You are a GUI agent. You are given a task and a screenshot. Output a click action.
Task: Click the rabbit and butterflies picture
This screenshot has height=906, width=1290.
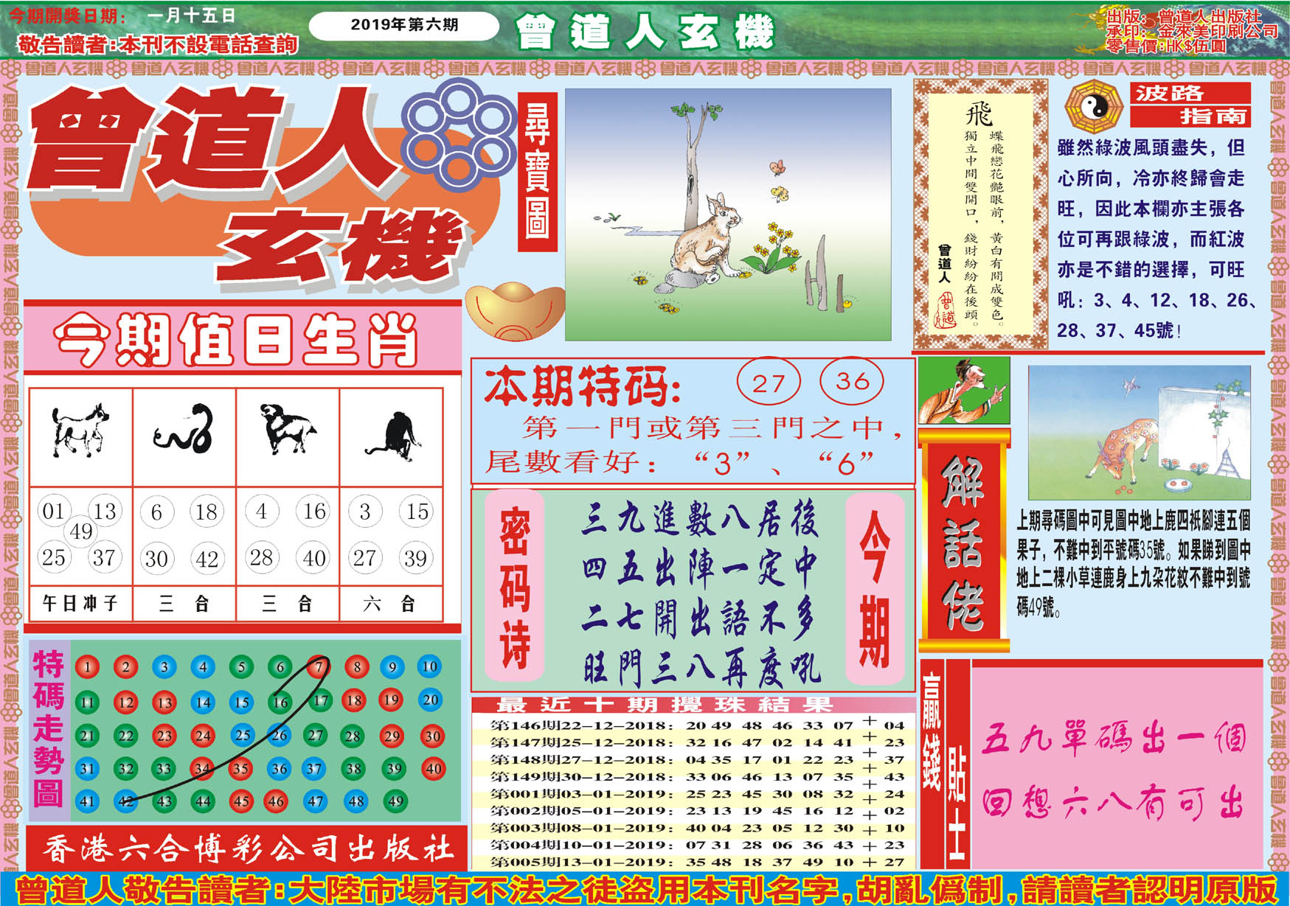(727, 215)
